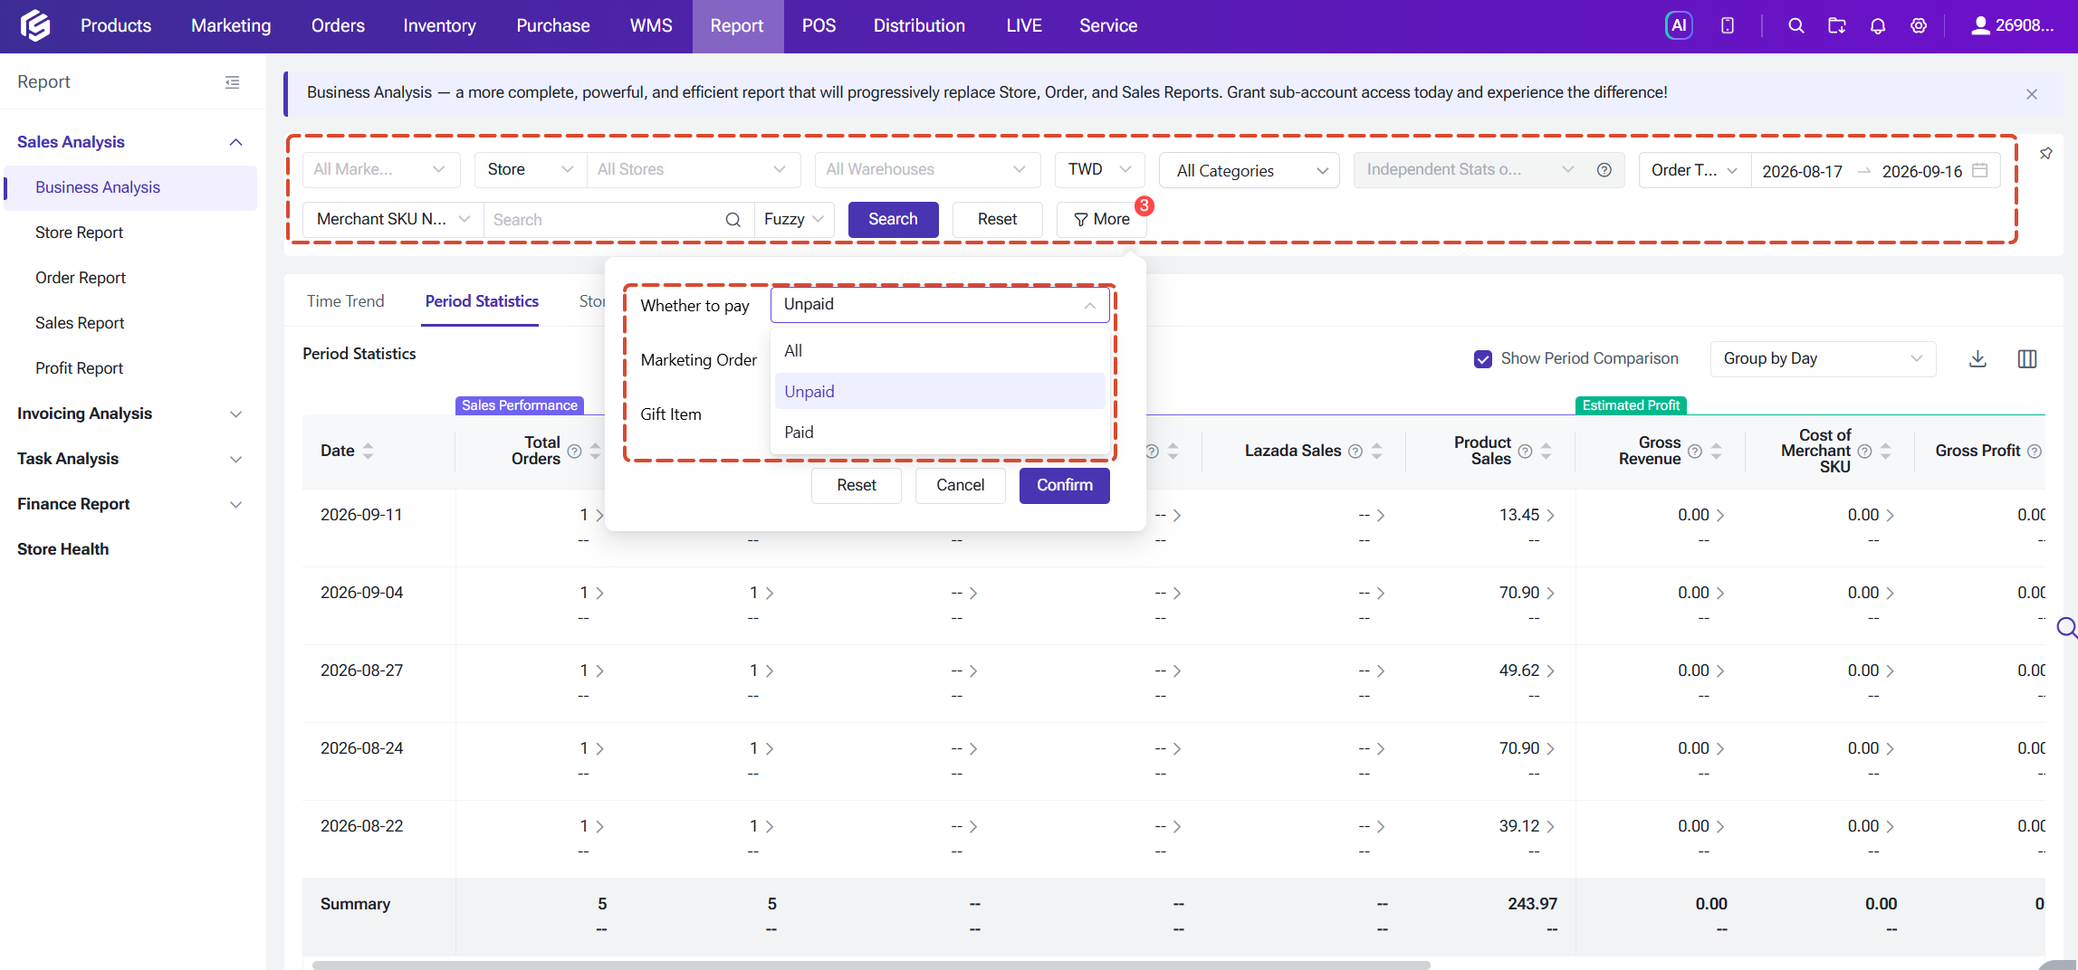2078x970 pixels.
Task: Open the All Categories dropdown
Action: click(1250, 170)
